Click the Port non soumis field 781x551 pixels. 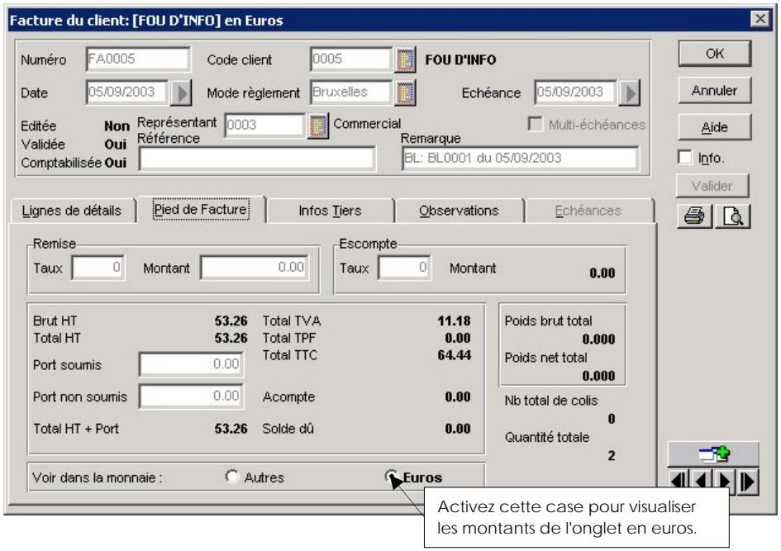coord(191,397)
